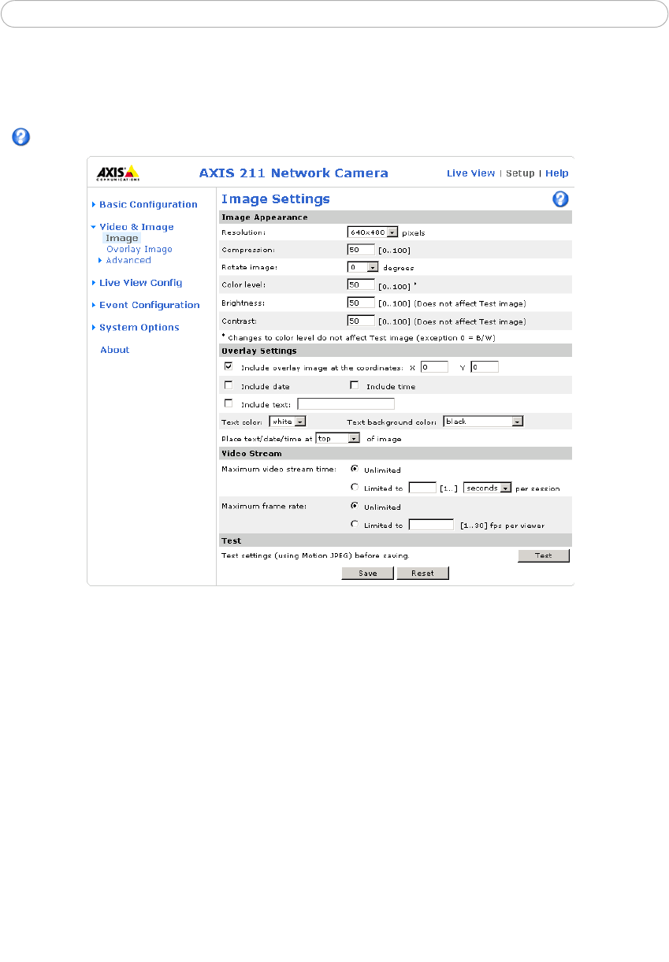Screen dimensions: 669x962
Task: Expand the Advanced submenu
Action: tap(125, 260)
